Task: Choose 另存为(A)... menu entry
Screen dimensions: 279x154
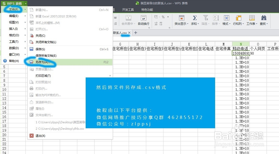Action: click(70, 62)
